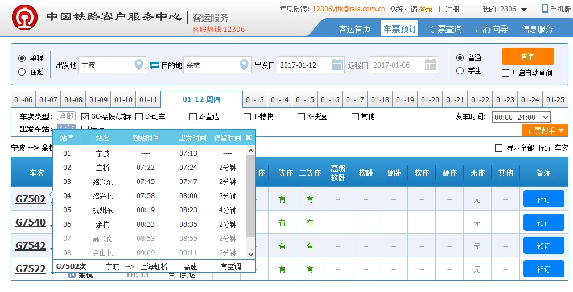
Task: Open the departure date calendar icon
Action: [x=337, y=65]
